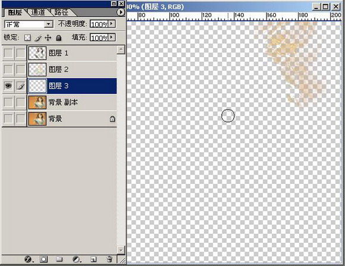Click the lock all padlock icon
The image size is (345, 266).
point(58,38)
